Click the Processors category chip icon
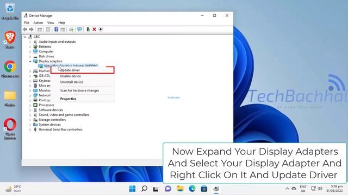This screenshot has height=195, width=348. 35,105
